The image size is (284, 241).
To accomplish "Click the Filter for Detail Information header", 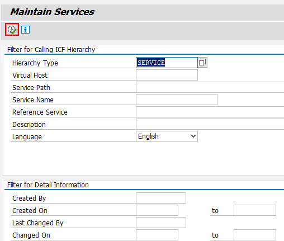I will pos(48,185).
